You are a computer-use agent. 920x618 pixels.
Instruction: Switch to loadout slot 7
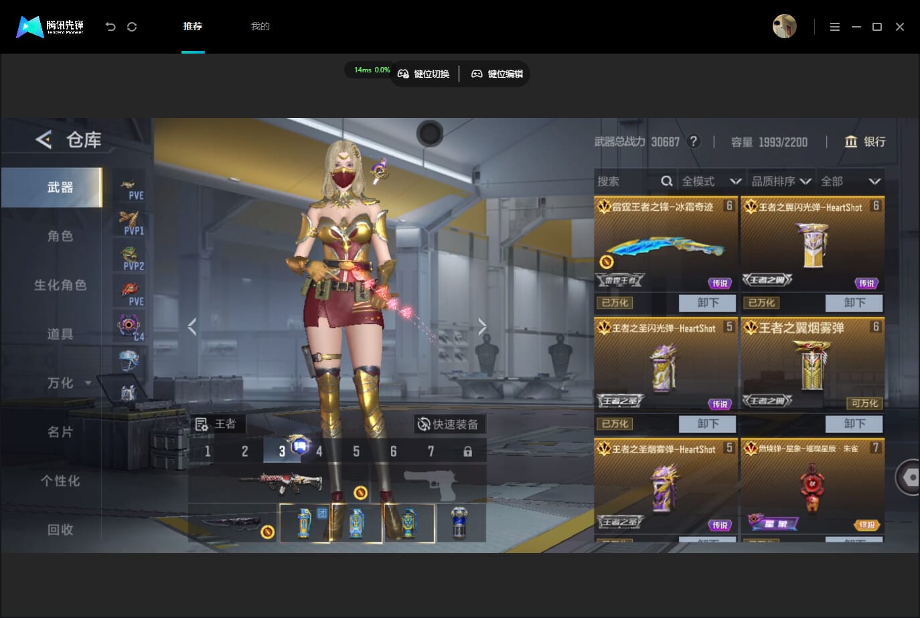click(x=431, y=451)
